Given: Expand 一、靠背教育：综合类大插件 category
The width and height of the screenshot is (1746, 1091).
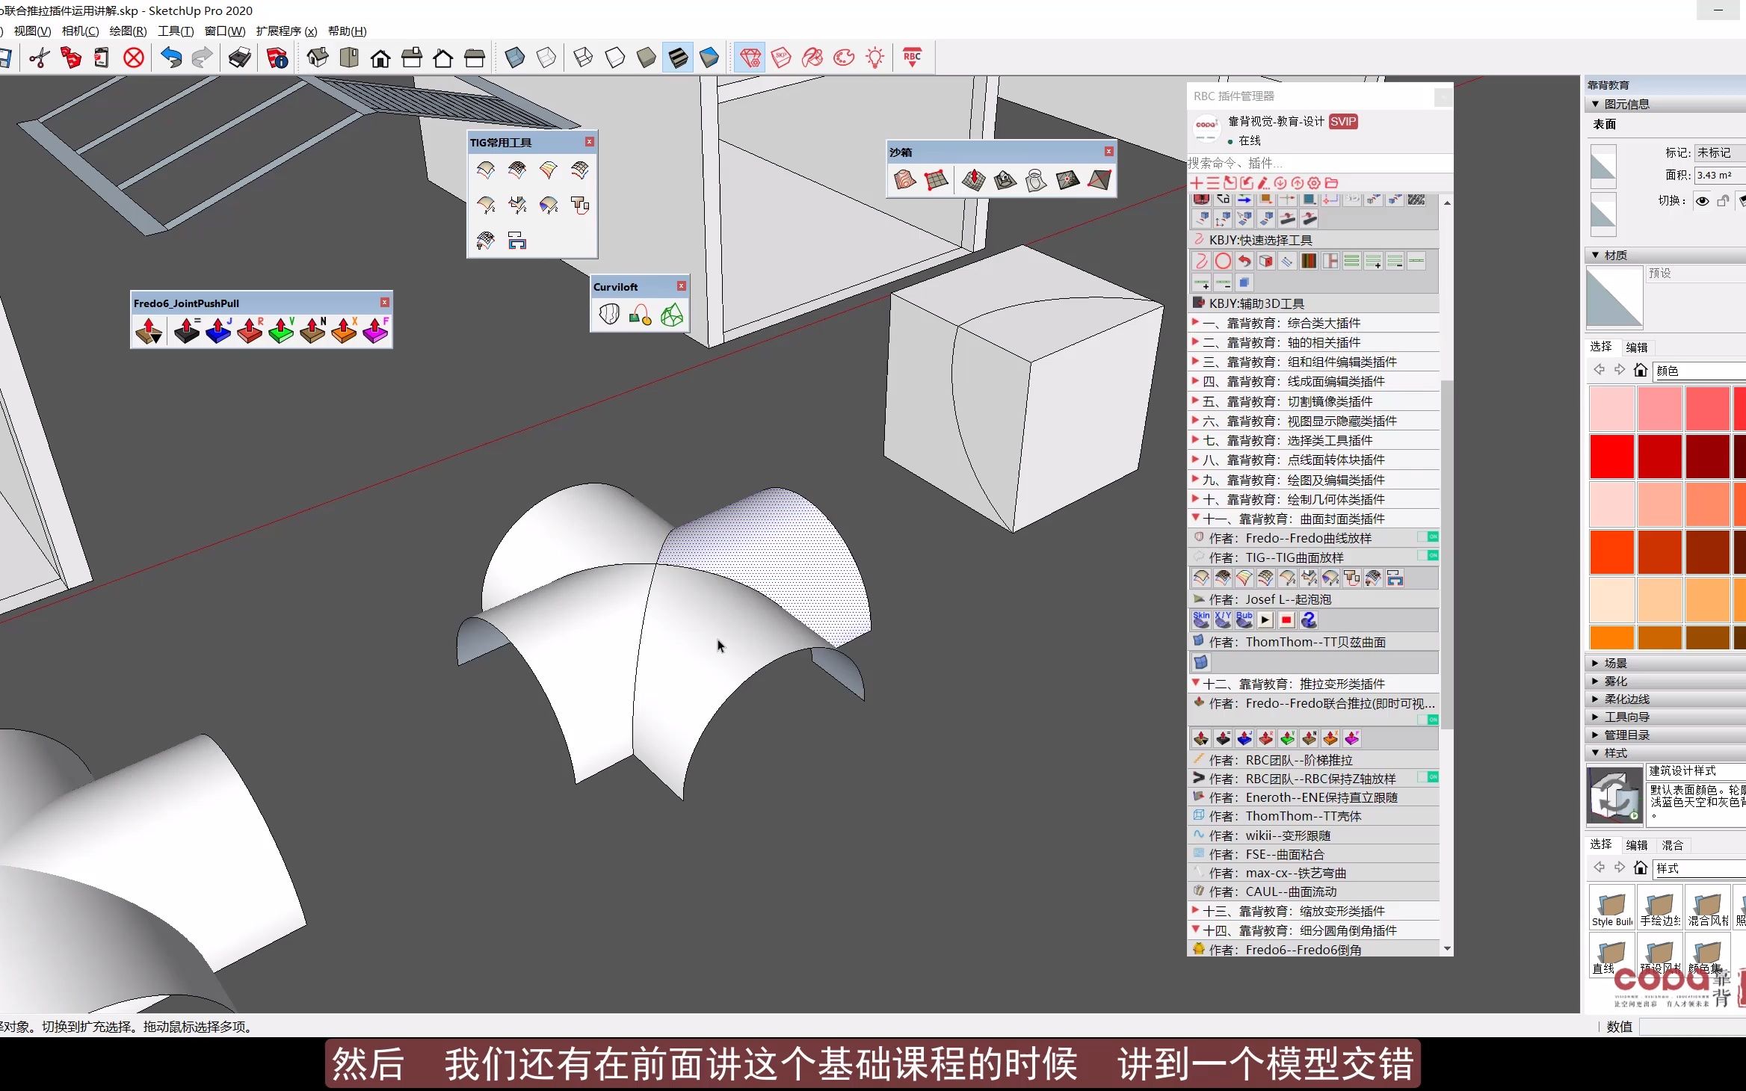Looking at the screenshot, I should pos(1284,323).
